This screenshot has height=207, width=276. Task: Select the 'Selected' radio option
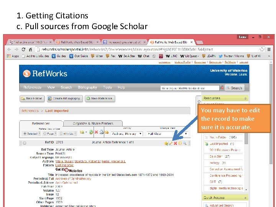[25, 134]
